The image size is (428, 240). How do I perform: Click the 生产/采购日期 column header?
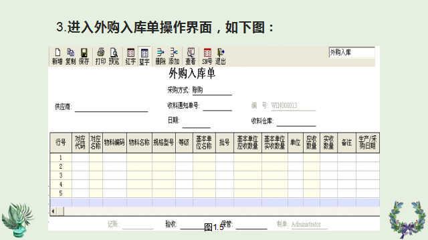pos(368,143)
